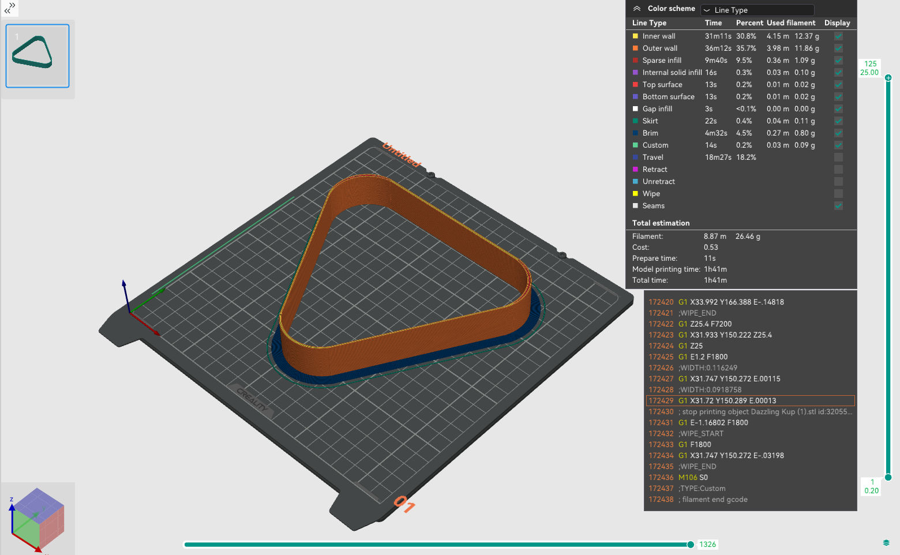Click the Percent column header
The width and height of the screenshot is (900, 555).
click(x=749, y=23)
